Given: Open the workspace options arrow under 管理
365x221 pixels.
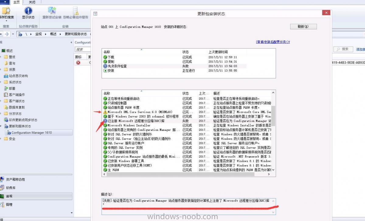Looking at the screenshot, I should [x=71, y=213].
